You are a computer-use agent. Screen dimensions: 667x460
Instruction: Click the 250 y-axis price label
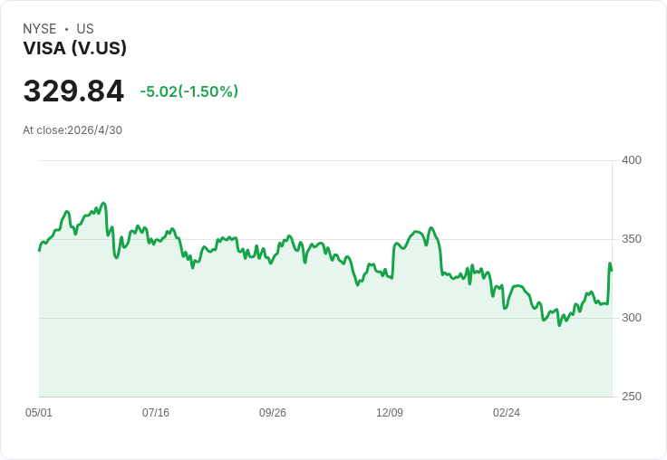(632, 397)
